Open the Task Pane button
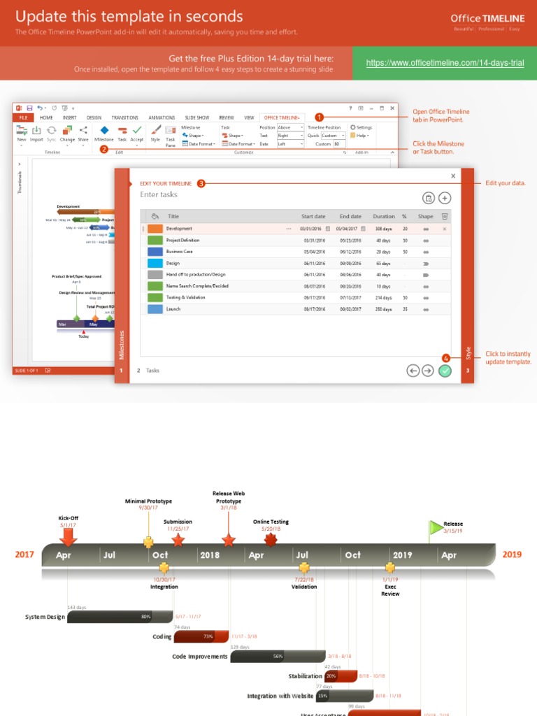 coord(171,136)
